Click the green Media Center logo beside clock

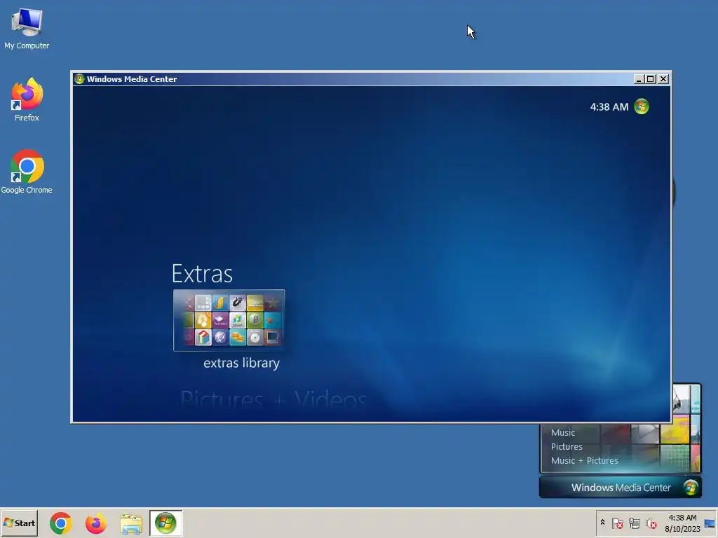pos(642,106)
